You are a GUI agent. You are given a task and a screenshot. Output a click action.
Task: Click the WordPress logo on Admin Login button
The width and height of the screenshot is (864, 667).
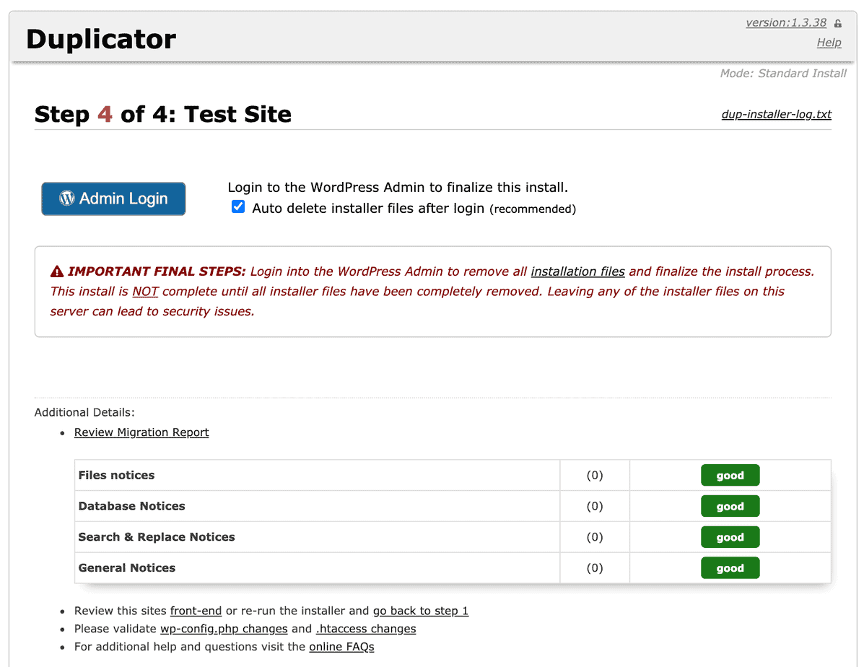click(66, 198)
